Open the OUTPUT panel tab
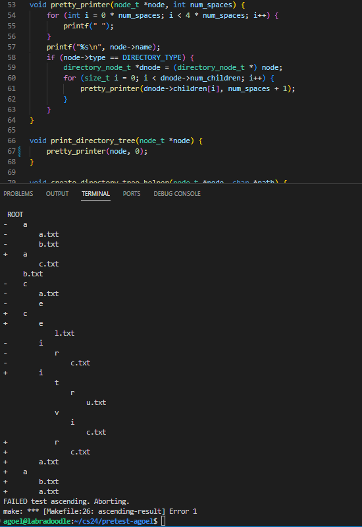The image size is (362, 527). (57, 194)
